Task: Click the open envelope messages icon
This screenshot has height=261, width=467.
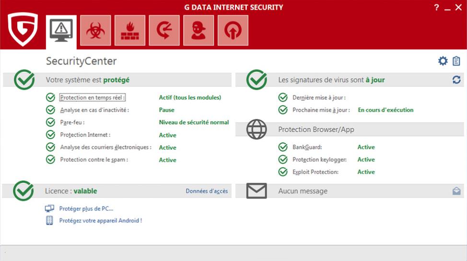Action: [456, 191]
